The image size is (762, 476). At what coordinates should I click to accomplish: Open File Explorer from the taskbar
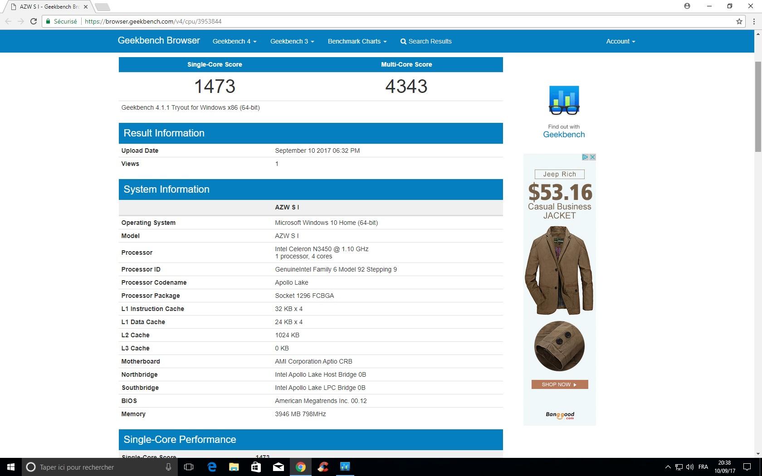pyautogui.click(x=234, y=467)
